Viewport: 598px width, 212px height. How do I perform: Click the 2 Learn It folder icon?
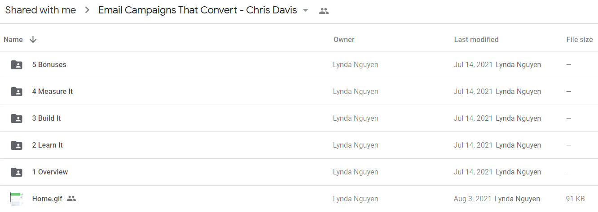click(x=17, y=145)
